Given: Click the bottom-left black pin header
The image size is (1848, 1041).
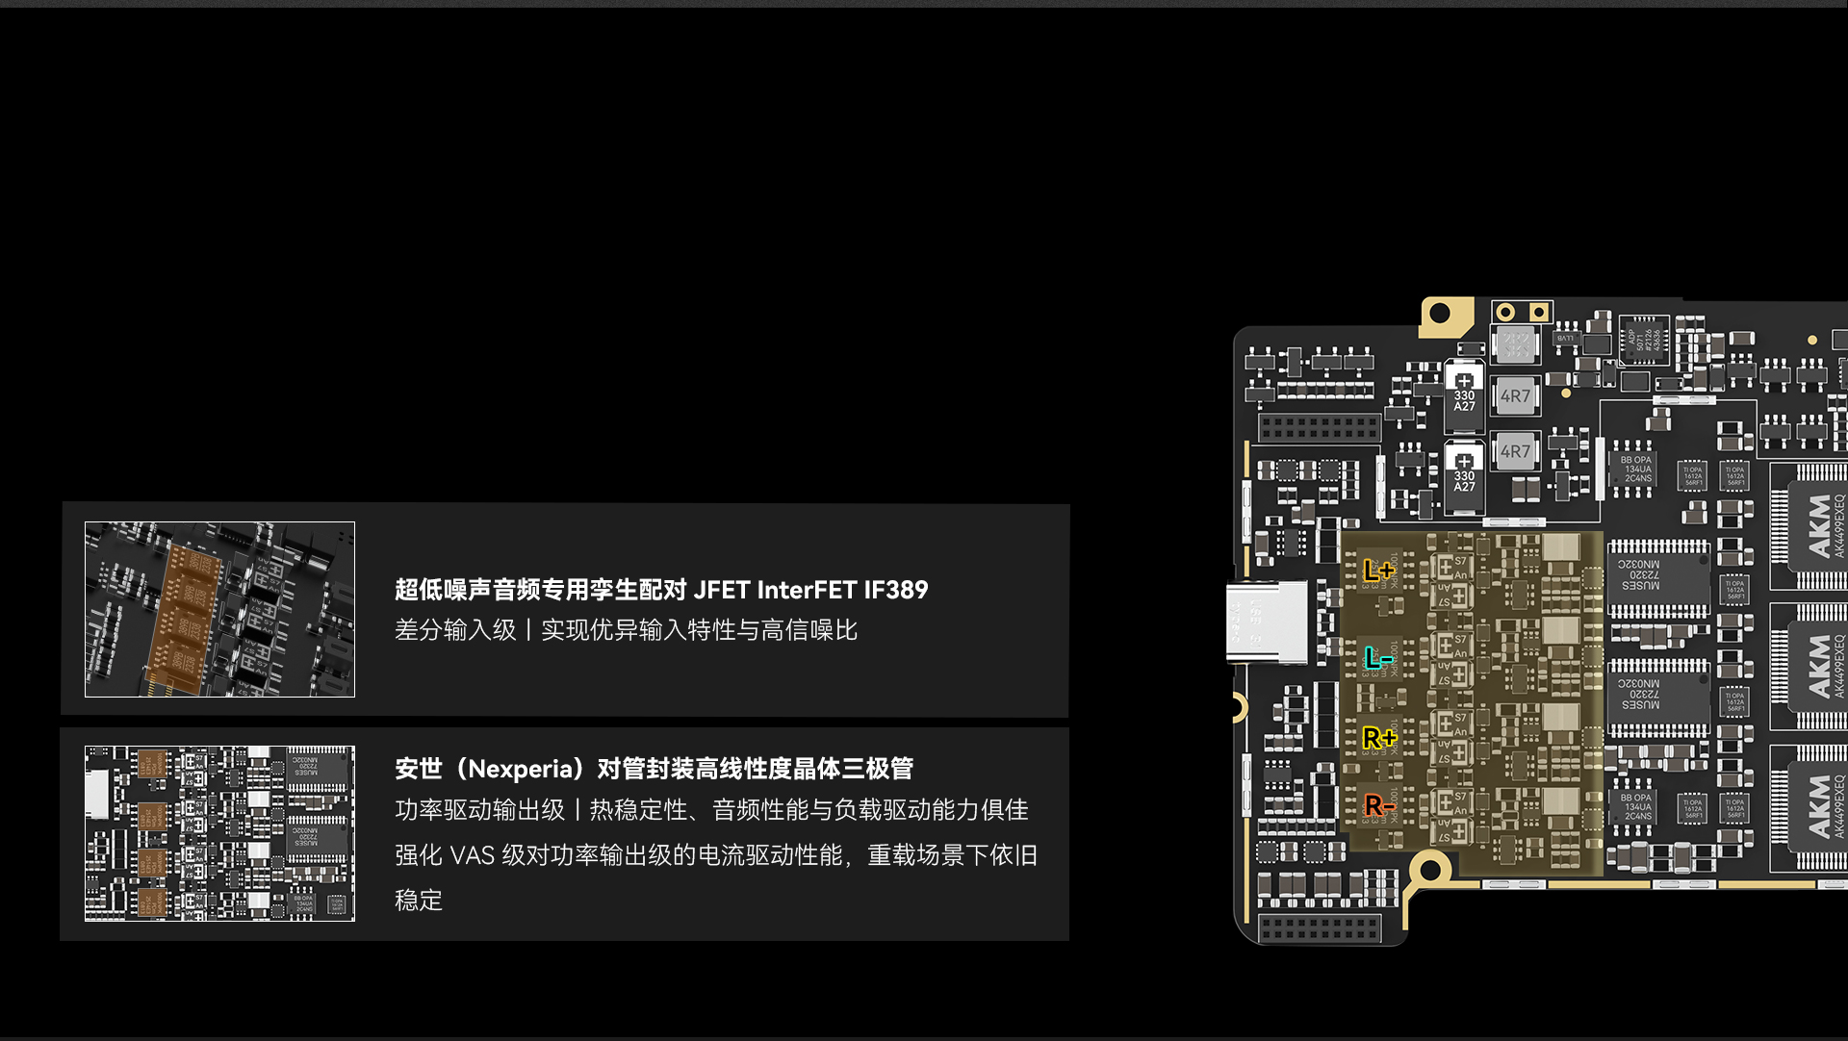Looking at the screenshot, I should 1319,928.
